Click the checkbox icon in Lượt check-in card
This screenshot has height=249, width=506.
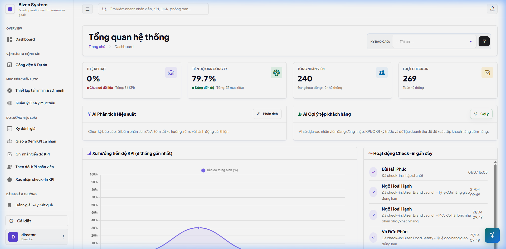(x=487, y=72)
